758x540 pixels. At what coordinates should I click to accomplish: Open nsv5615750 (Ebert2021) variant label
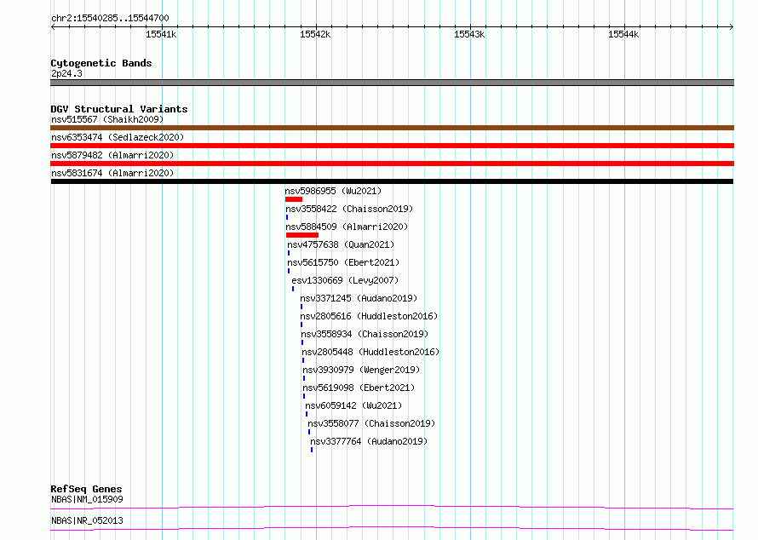coord(343,262)
